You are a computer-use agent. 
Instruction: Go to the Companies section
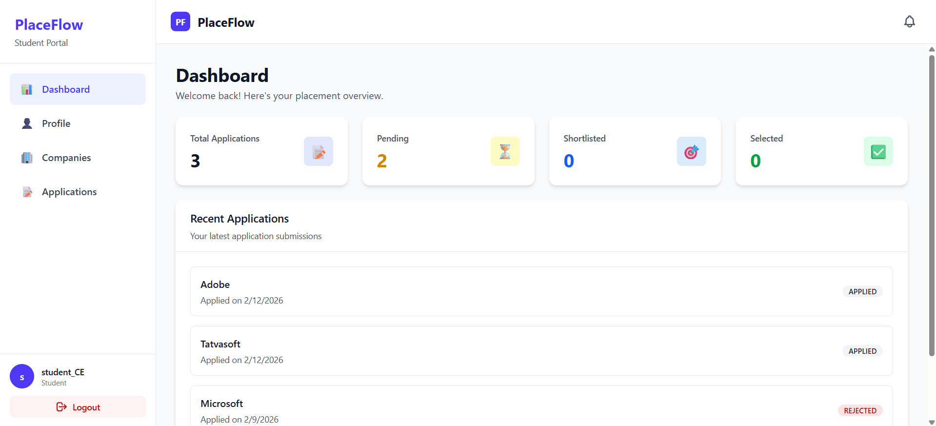78,158
